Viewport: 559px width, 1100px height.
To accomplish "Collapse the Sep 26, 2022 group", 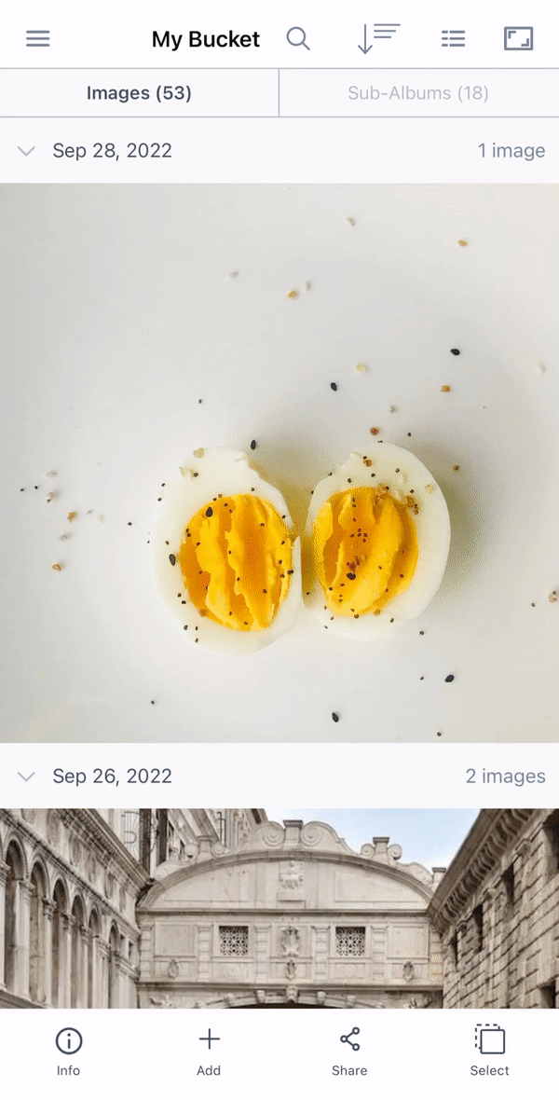I will coord(26,776).
